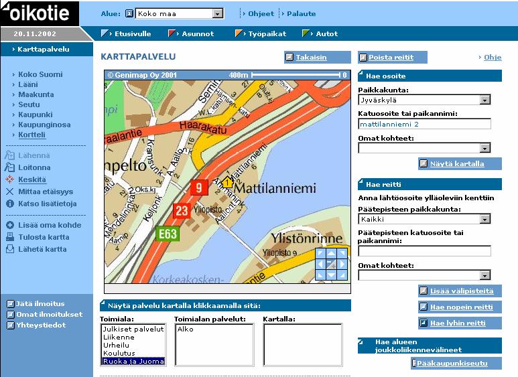Image resolution: width=518 pixels, height=377 pixels.
Task: Send map with Lähetä kartta envelope icon
Action: (10, 249)
